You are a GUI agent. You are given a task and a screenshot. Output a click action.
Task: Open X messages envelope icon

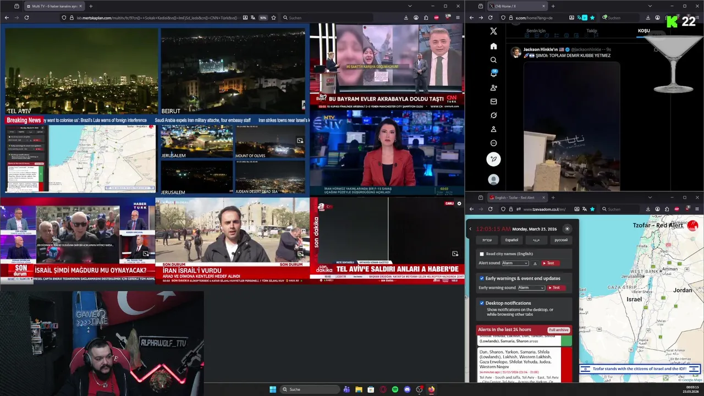coord(493,101)
